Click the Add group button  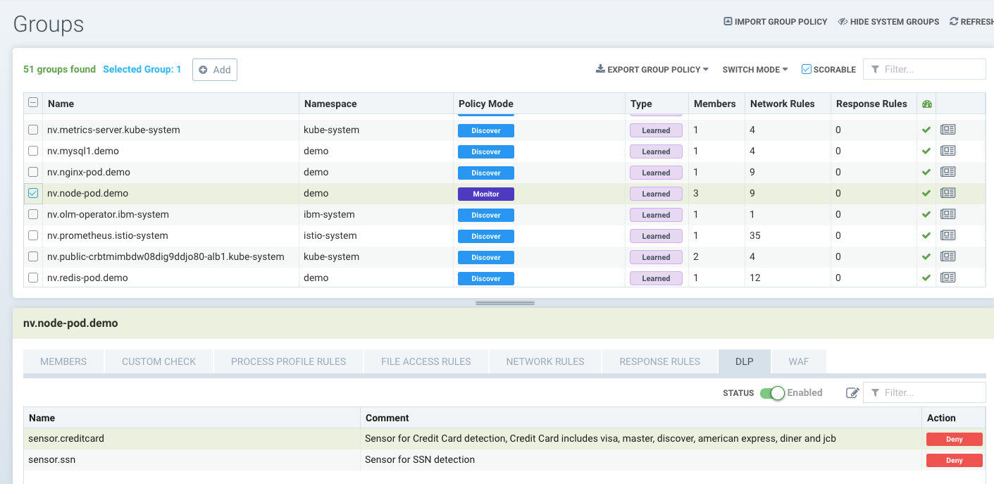pos(215,70)
